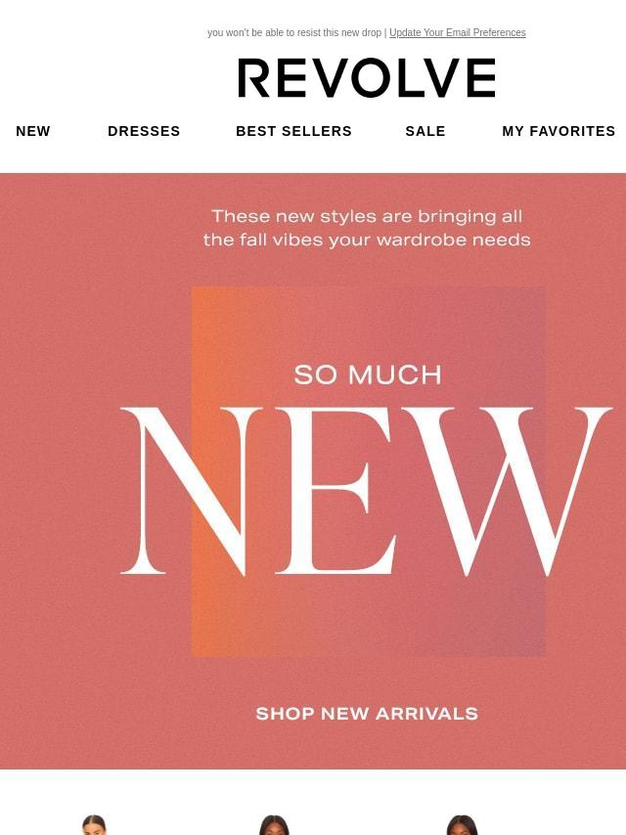This screenshot has height=835, width=626.
Task: Open the SALE section
Action: click(x=425, y=131)
